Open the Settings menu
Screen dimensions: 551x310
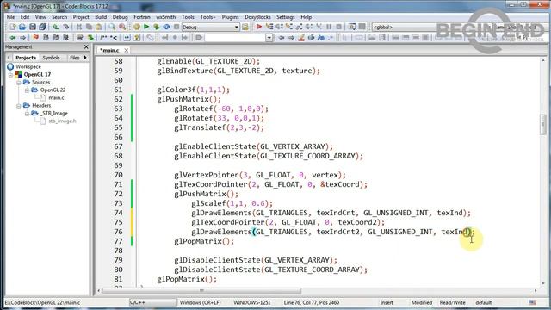286,17
